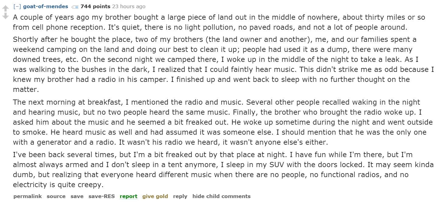View the comment's source markdown
This screenshot has width=439, height=202.
pyautogui.click(x=56, y=196)
